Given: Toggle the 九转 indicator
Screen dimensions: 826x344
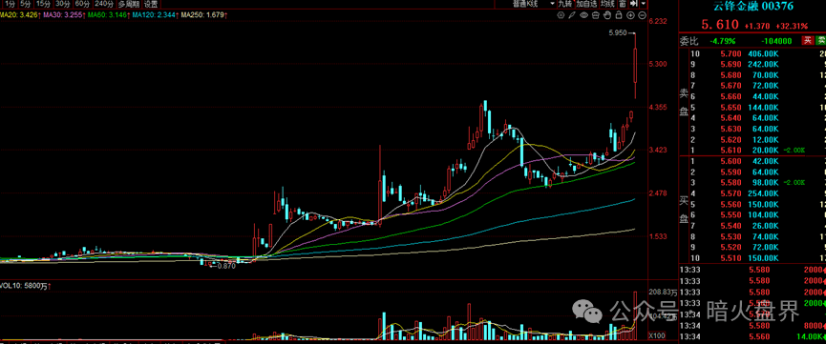Looking at the screenshot, I should (x=565, y=4).
